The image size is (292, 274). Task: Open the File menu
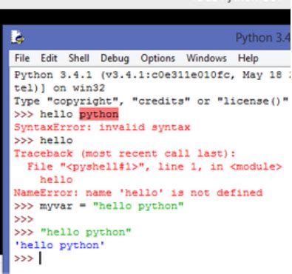(22, 59)
